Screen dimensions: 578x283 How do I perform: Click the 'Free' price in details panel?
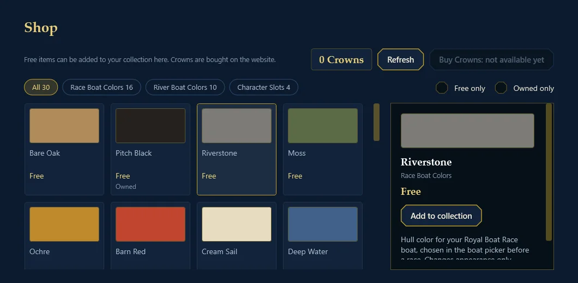coord(411,192)
